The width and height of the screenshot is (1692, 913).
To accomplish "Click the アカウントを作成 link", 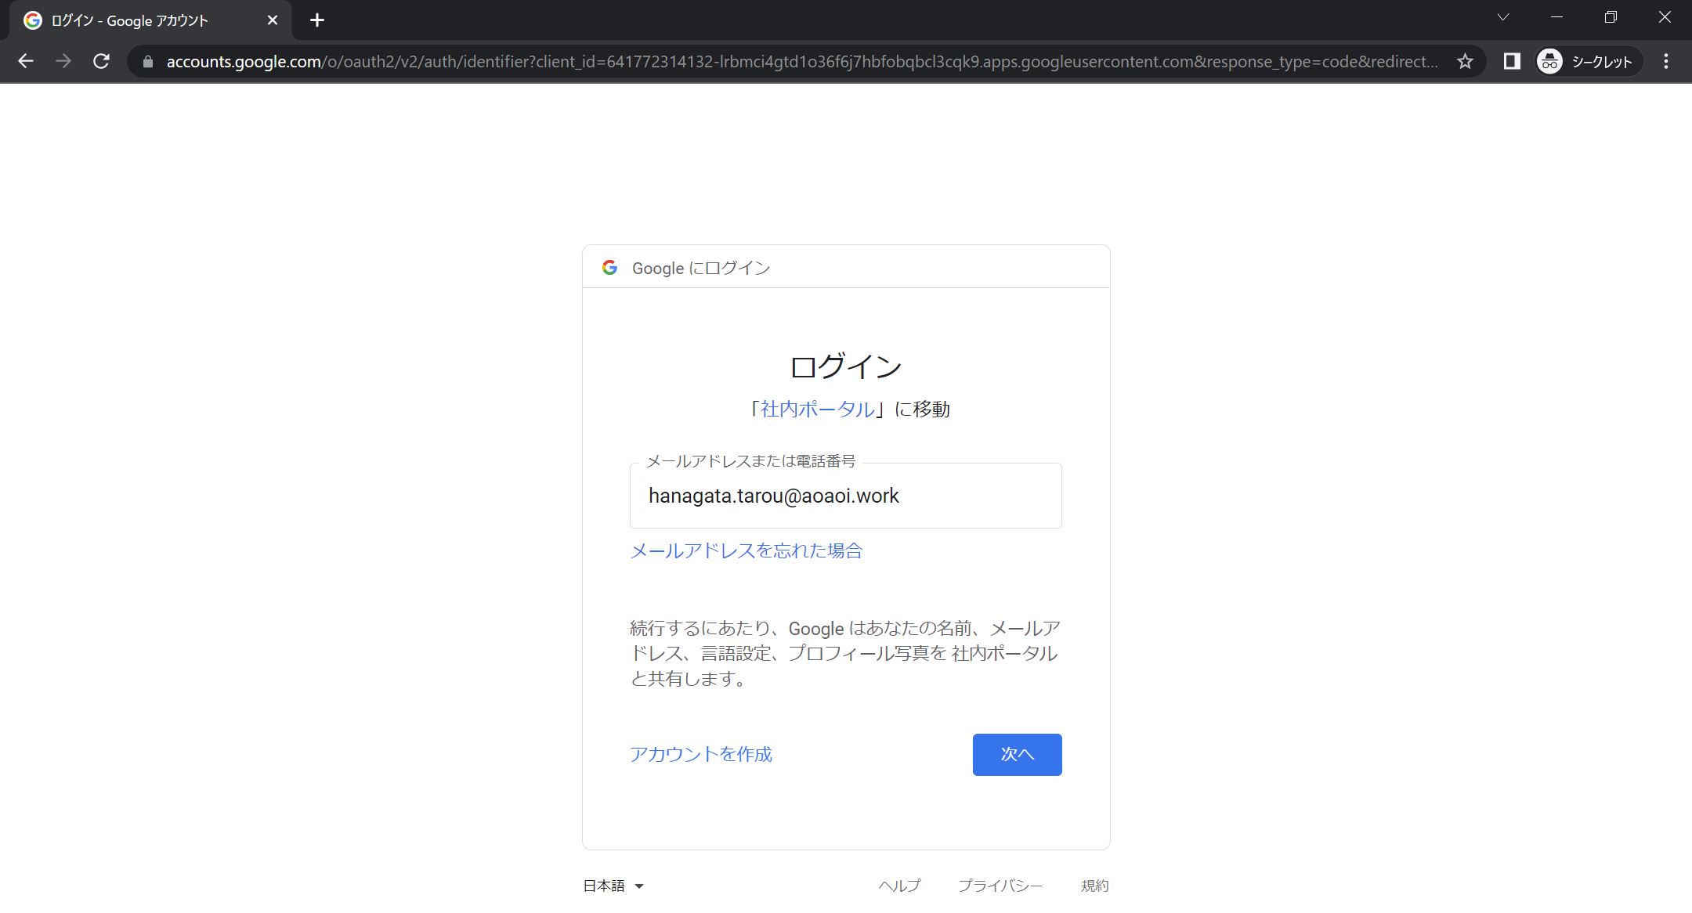I will (x=701, y=754).
